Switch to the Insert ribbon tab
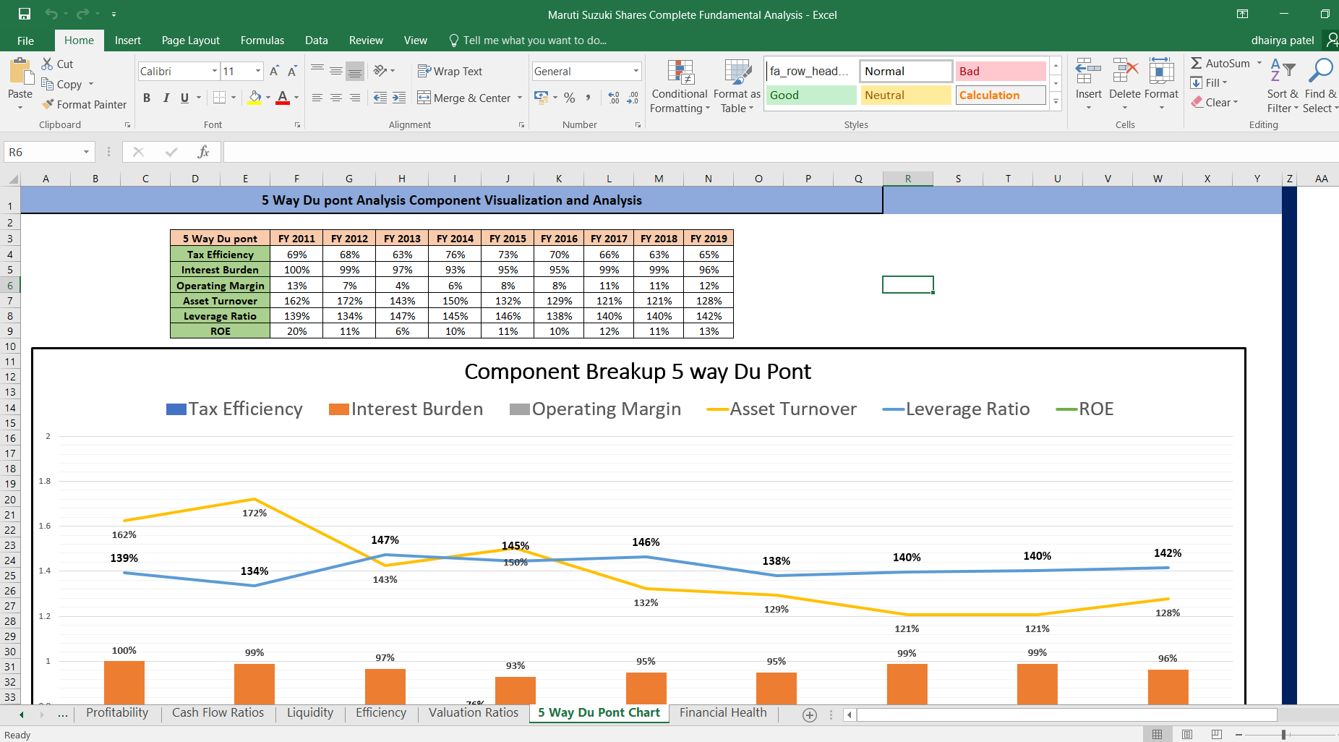This screenshot has height=742, width=1339. 127,40
